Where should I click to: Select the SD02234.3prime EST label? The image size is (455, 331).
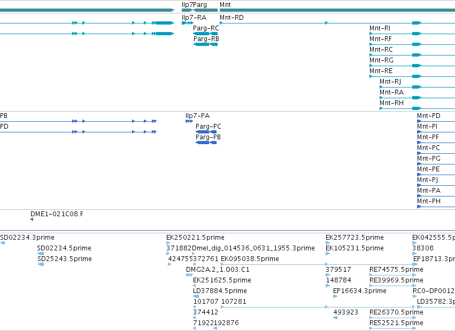pyautogui.click(x=27, y=238)
